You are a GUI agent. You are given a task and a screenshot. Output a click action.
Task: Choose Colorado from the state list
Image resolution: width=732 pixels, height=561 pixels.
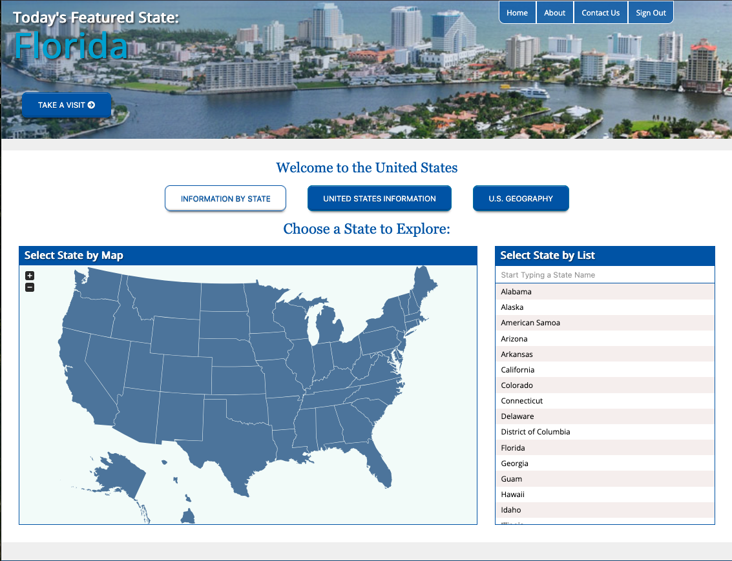(605, 385)
